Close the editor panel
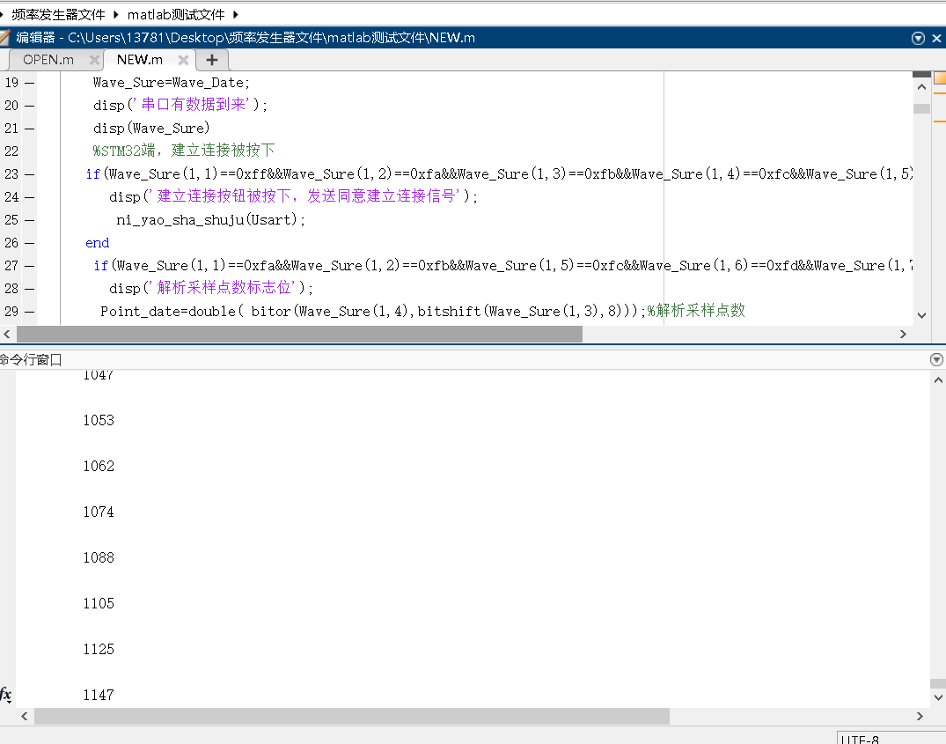 936,38
